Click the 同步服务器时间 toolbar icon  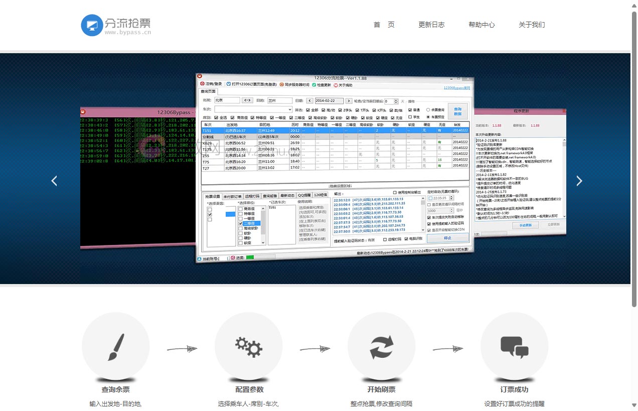tap(282, 85)
